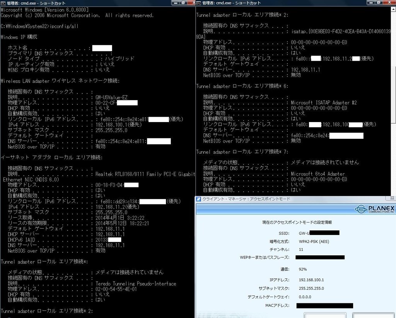
Task: Click the '暗号化方式:' label
Action: click(279, 241)
